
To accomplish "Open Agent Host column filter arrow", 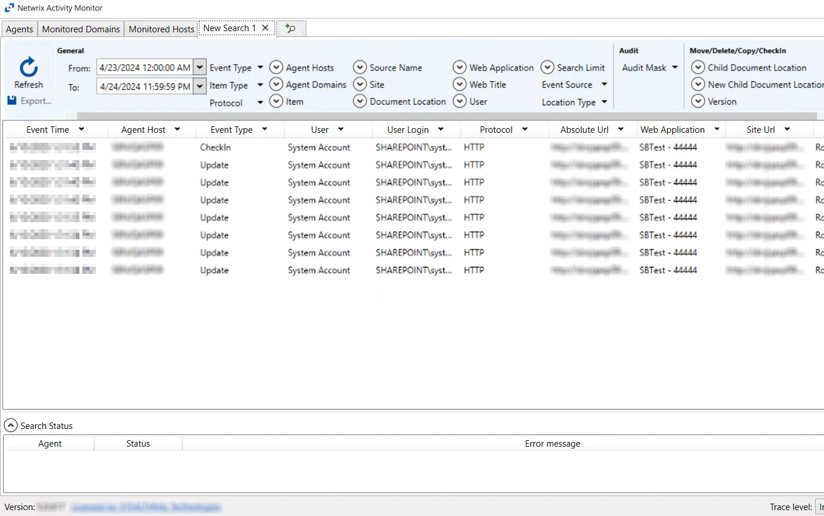I will (177, 129).
